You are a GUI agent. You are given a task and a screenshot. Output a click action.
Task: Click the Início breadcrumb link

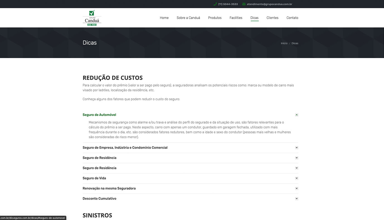pos(284,43)
